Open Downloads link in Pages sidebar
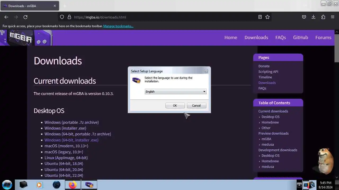This screenshot has width=339, height=190. pyautogui.click(x=267, y=83)
